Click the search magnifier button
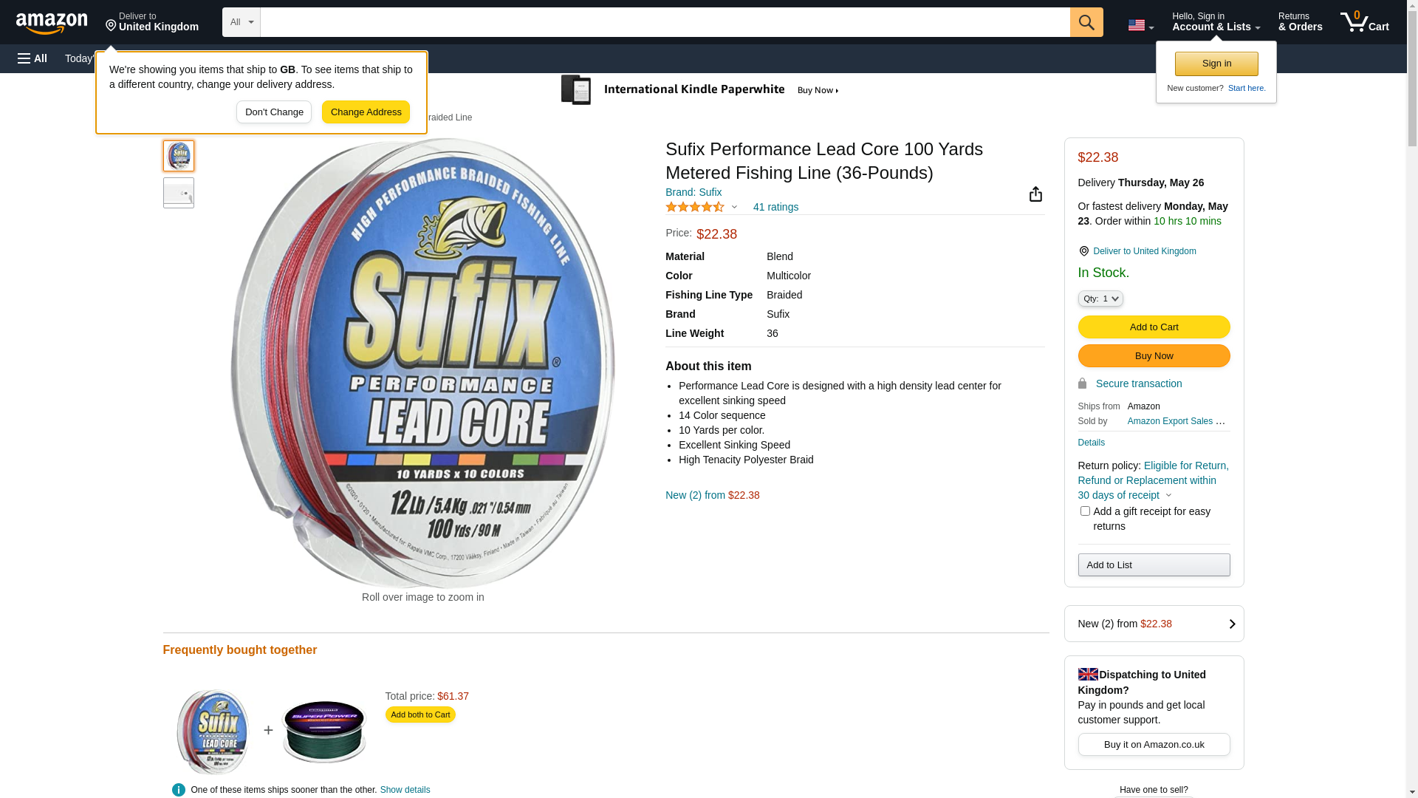The height and width of the screenshot is (798, 1418). pyautogui.click(x=1086, y=22)
